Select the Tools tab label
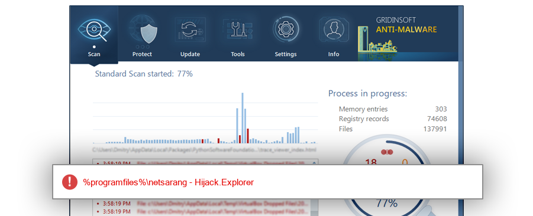Viewport: 533px width, 216px height. tap(238, 54)
